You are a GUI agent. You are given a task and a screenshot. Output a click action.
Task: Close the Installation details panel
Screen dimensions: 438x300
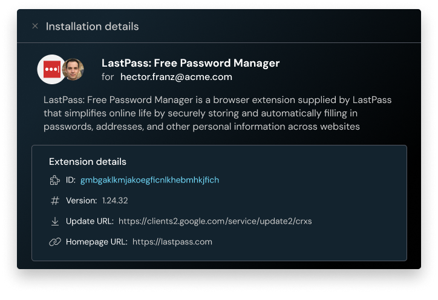point(35,26)
